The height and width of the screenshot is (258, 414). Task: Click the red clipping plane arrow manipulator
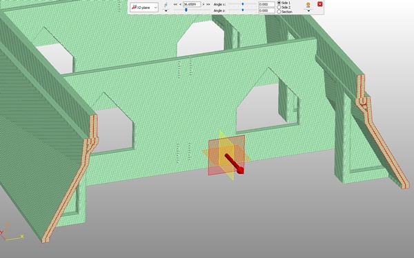click(234, 163)
